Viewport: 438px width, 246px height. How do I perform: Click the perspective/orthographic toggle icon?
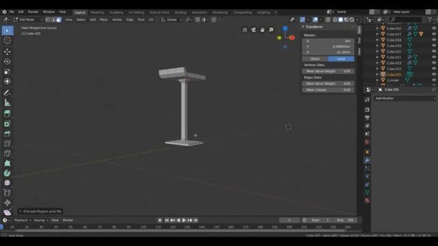pyautogui.click(x=245, y=30)
